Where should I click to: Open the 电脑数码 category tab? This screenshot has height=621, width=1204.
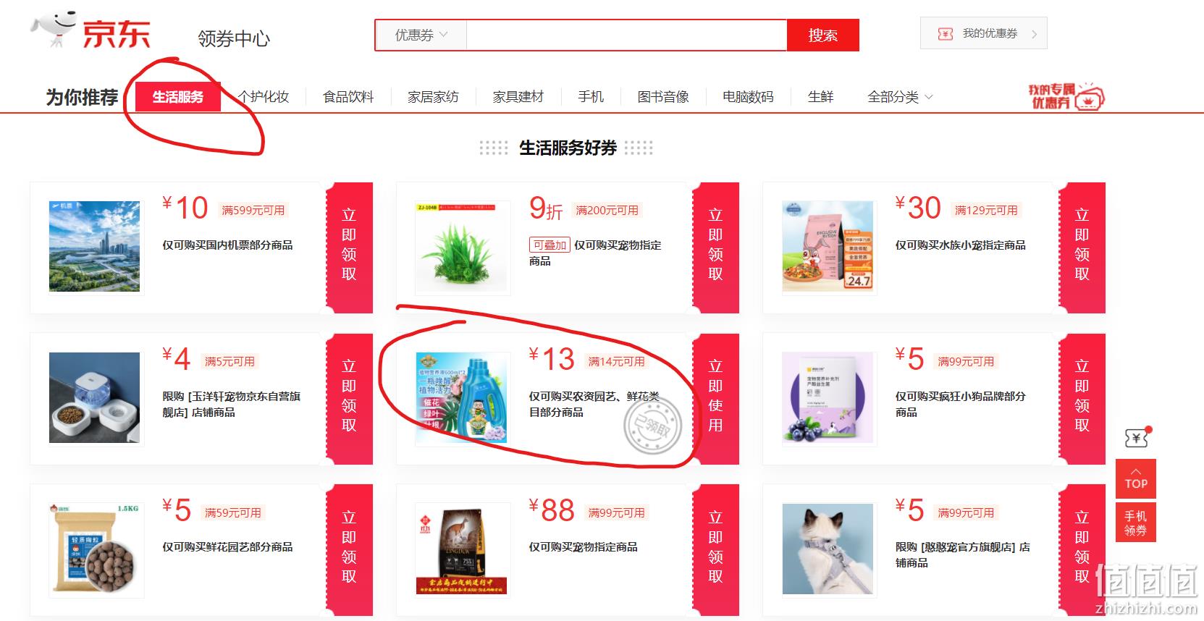pyautogui.click(x=748, y=97)
